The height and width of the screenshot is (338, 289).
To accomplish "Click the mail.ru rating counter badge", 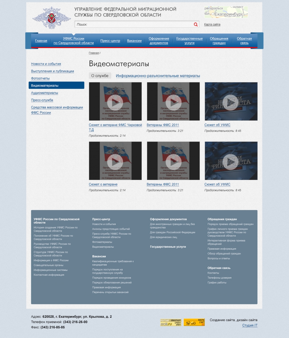I will 171,322.
